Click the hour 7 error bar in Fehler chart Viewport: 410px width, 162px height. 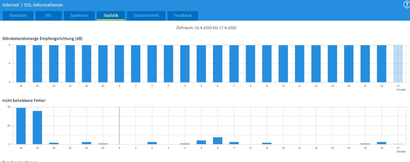pyautogui.click(x=234, y=143)
